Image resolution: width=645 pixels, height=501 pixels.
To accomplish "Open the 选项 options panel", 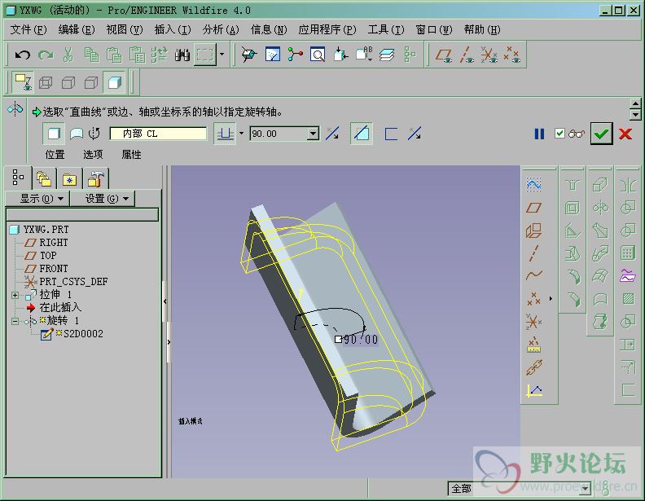I will [93, 155].
